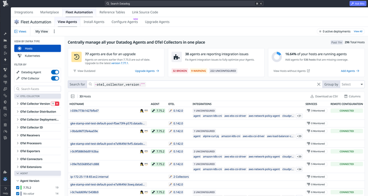Click the AWS icon for host i-039c773b1427bfbd7
Image resolution: width=368 pixels, height=196 pixels.
click(x=146, y=111)
